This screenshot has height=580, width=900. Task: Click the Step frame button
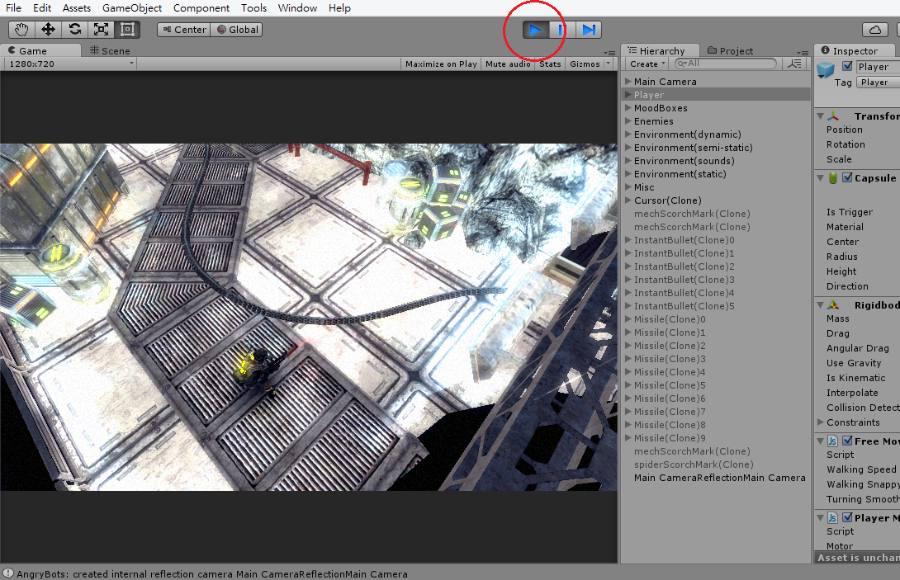click(x=589, y=30)
